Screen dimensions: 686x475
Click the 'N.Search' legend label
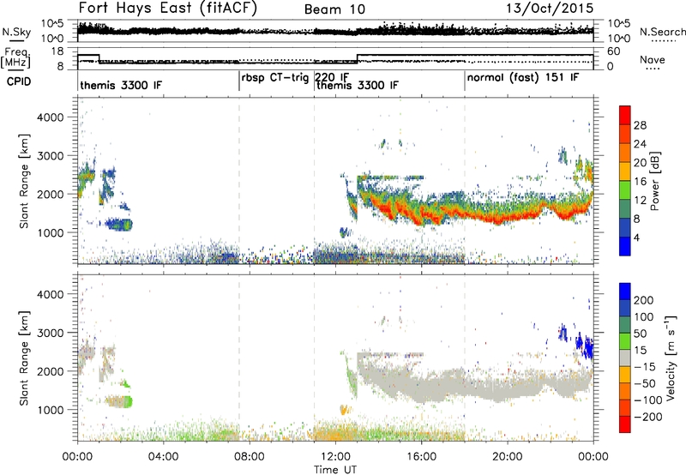coord(663,32)
